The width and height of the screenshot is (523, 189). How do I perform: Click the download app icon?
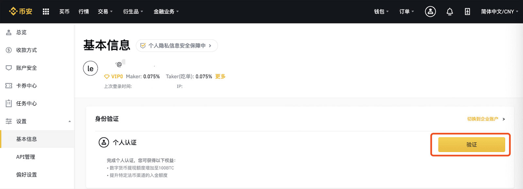[467, 11]
